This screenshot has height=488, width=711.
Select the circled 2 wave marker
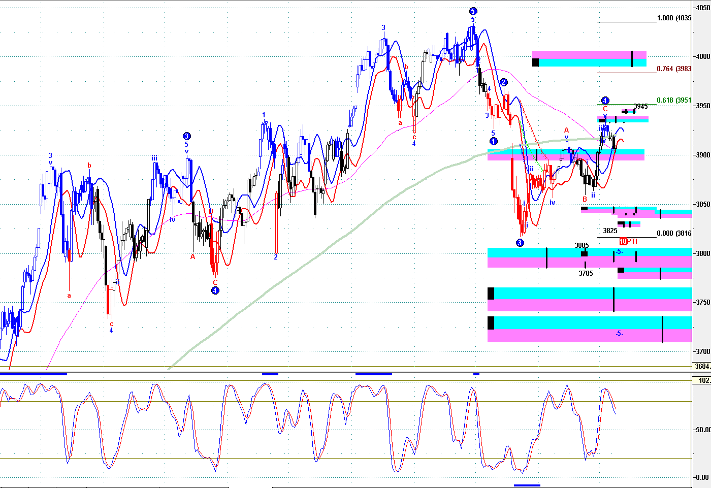[x=503, y=82]
